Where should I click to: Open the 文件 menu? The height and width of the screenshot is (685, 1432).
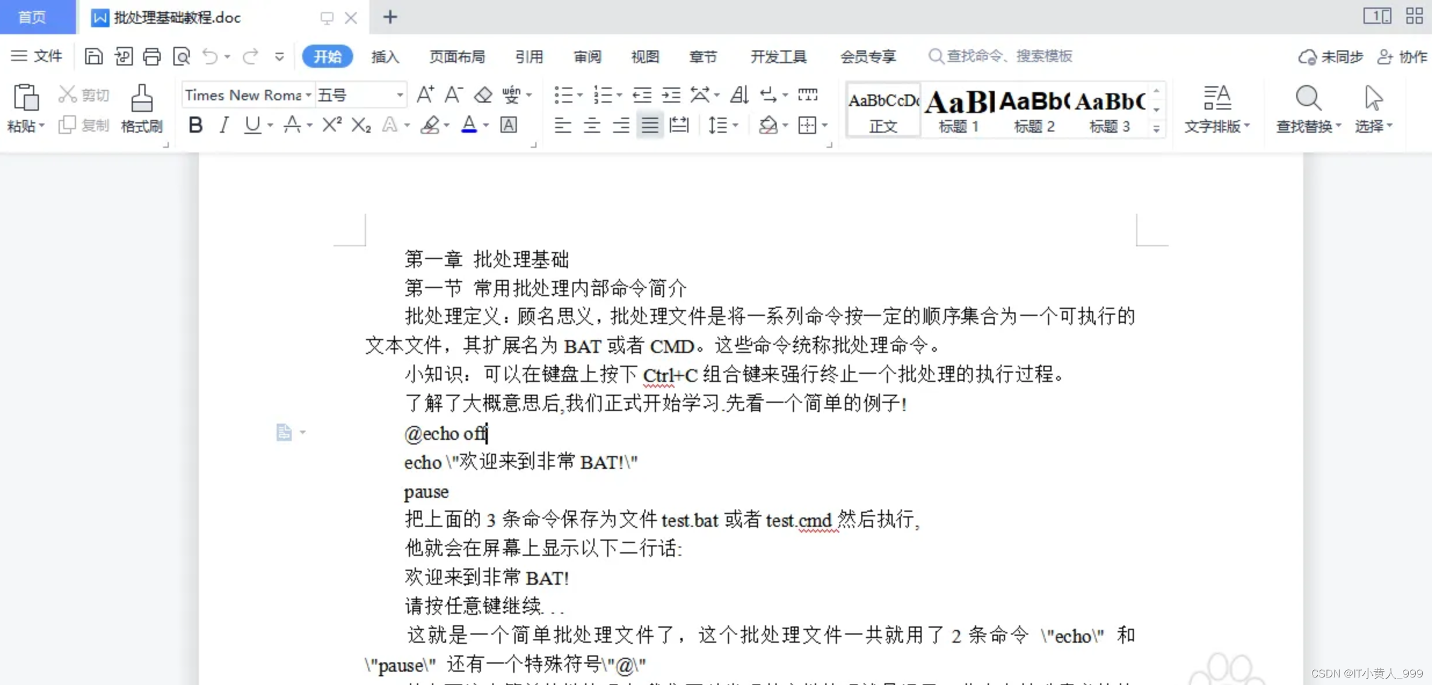[x=36, y=56]
